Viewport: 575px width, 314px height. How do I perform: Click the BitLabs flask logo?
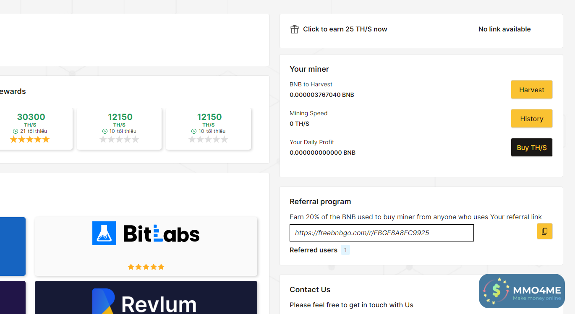104,234
